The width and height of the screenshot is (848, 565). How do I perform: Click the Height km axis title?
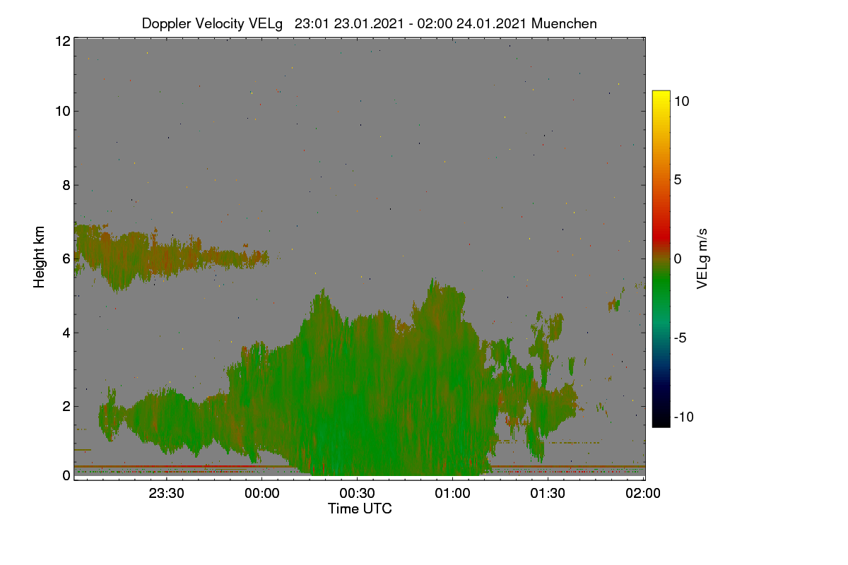pyautogui.click(x=40, y=257)
